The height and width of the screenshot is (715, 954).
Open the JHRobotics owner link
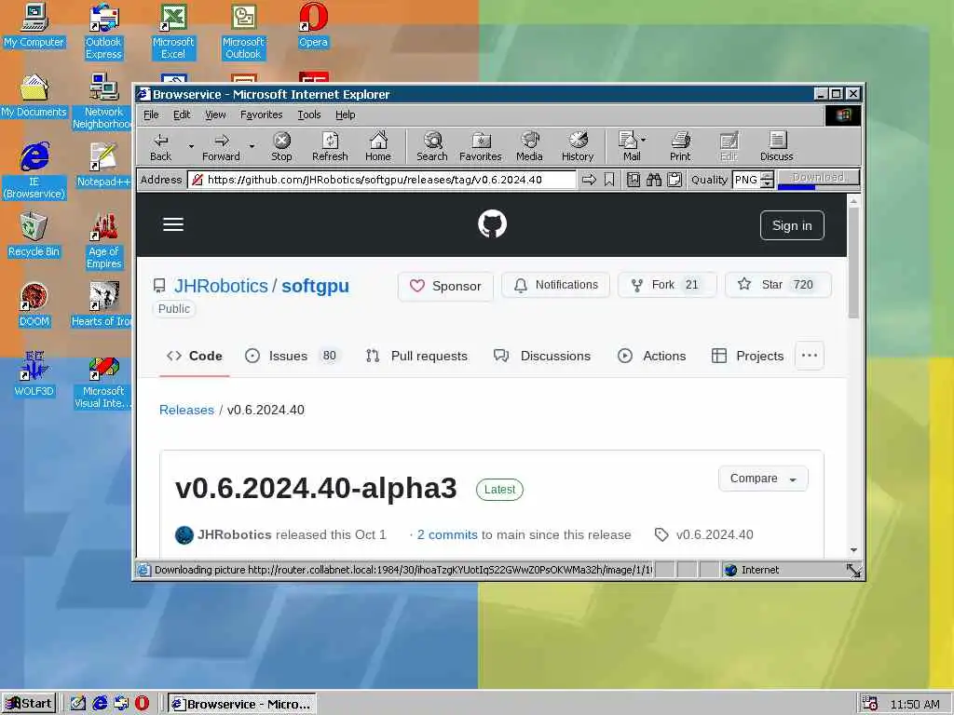(x=221, y=286)
